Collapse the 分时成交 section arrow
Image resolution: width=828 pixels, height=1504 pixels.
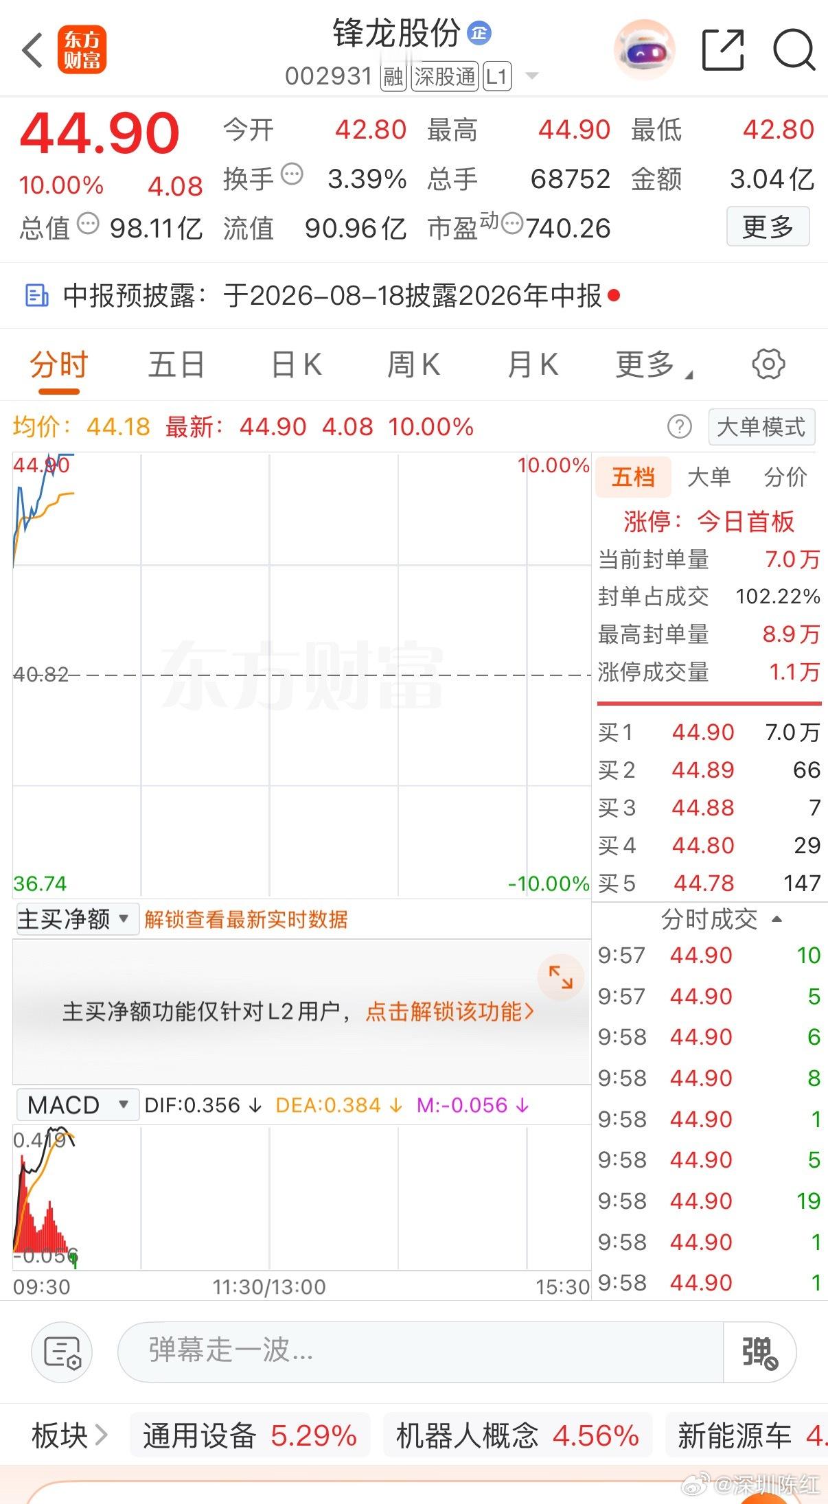[x=777, y=919]
